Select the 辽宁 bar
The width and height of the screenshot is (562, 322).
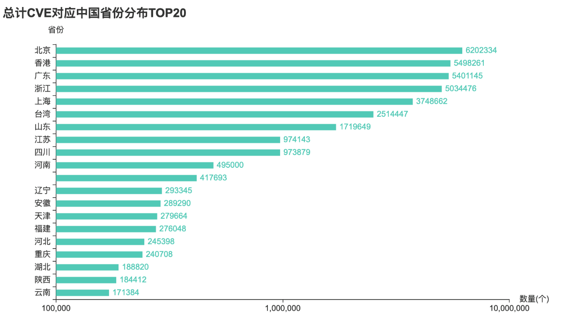tap(109, 191)
